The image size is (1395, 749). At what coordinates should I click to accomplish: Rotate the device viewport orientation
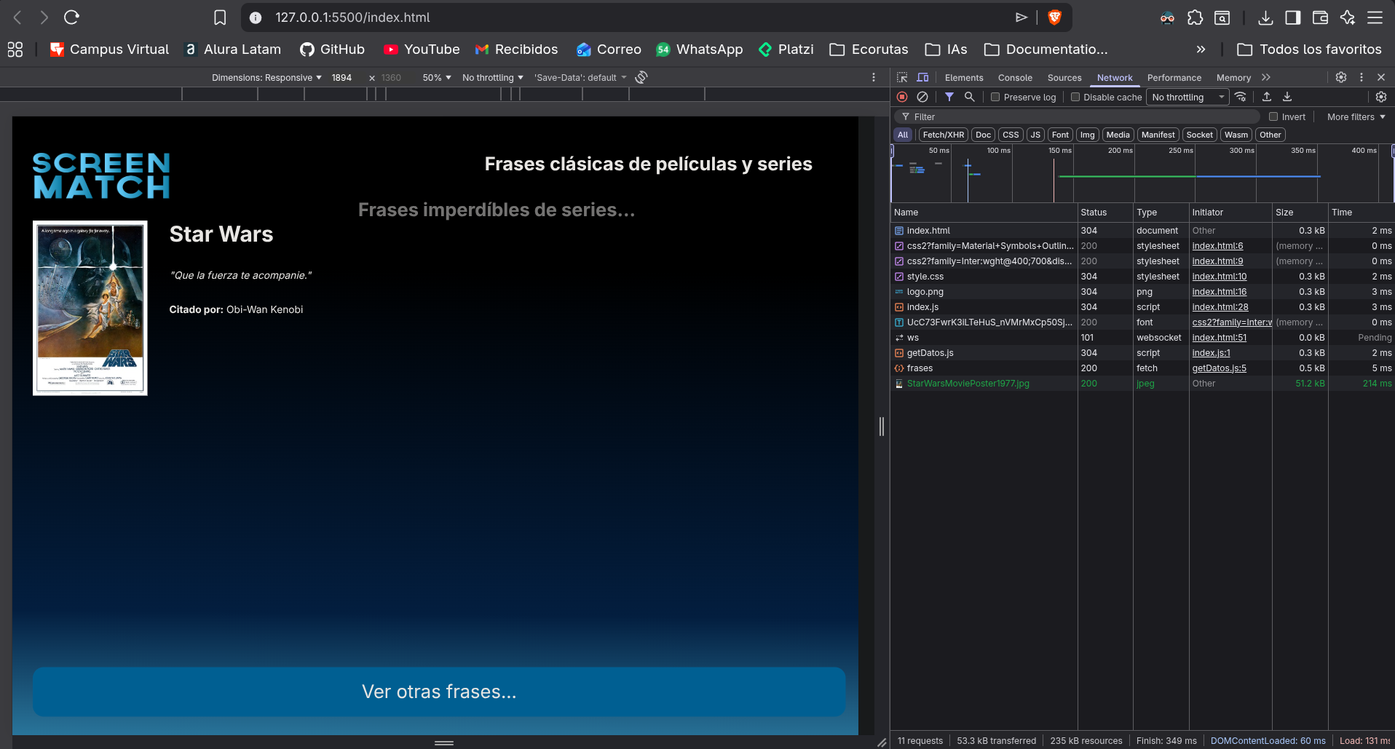click(640, 77)
